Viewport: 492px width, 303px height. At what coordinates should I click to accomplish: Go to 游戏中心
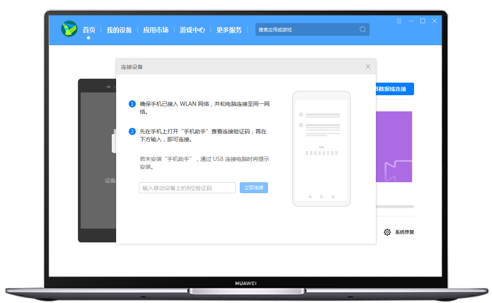[x=192, y=30]
